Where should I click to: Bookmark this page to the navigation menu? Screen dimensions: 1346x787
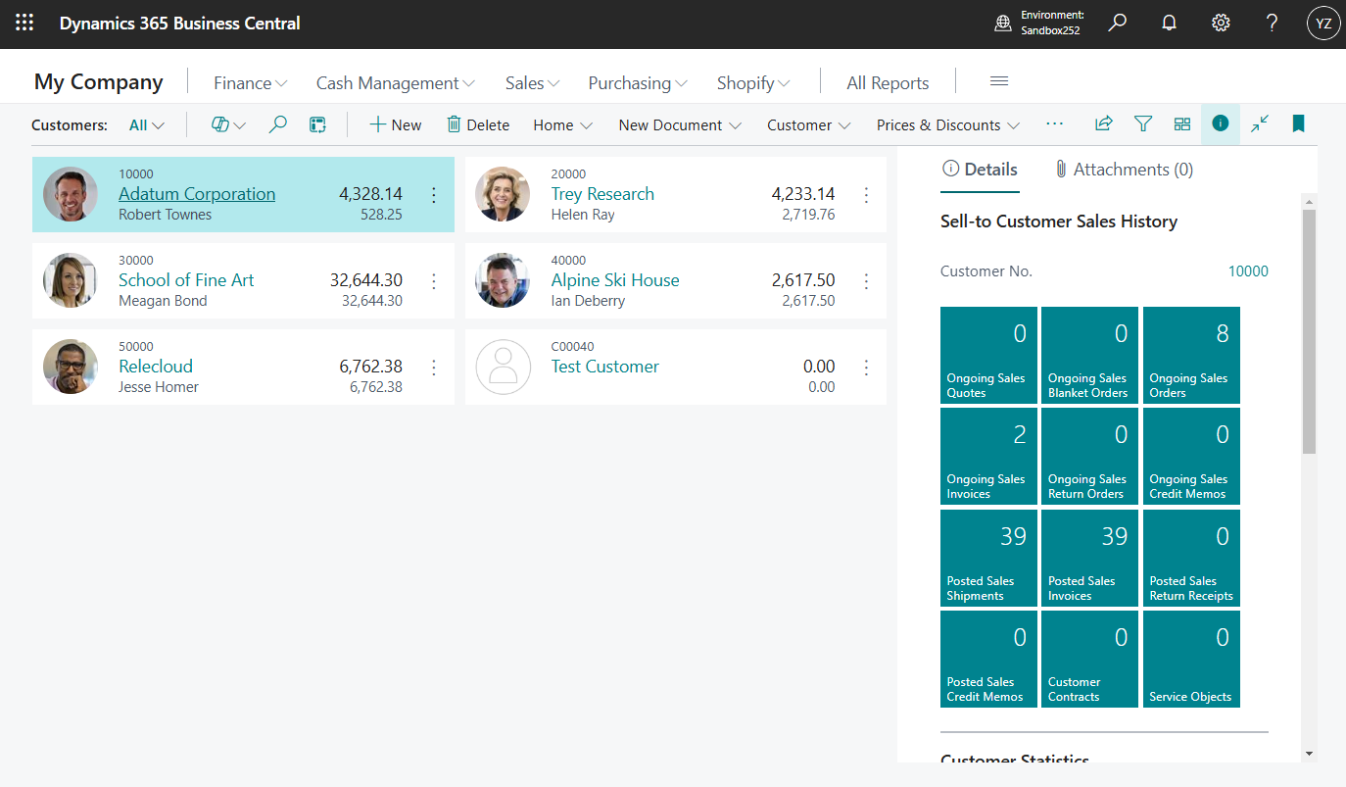[1297, 124]
